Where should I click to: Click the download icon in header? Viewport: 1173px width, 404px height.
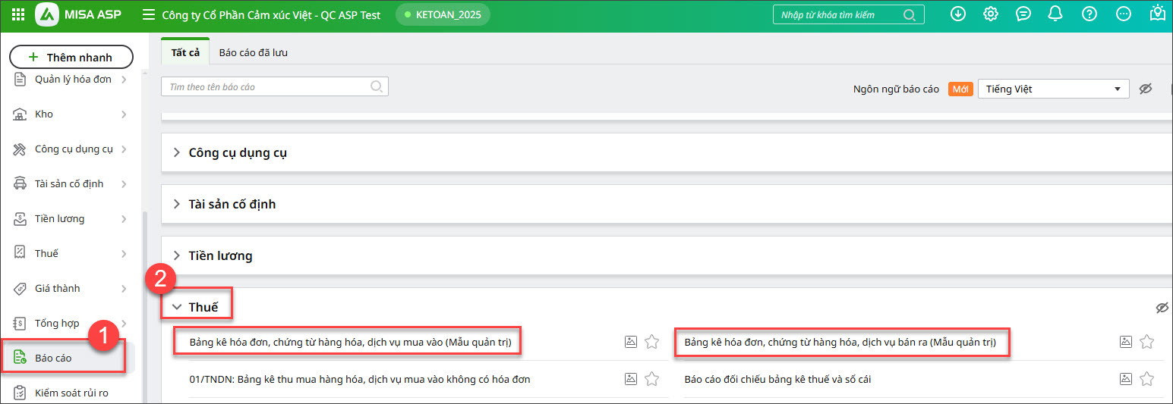click(x=958, y=14)
